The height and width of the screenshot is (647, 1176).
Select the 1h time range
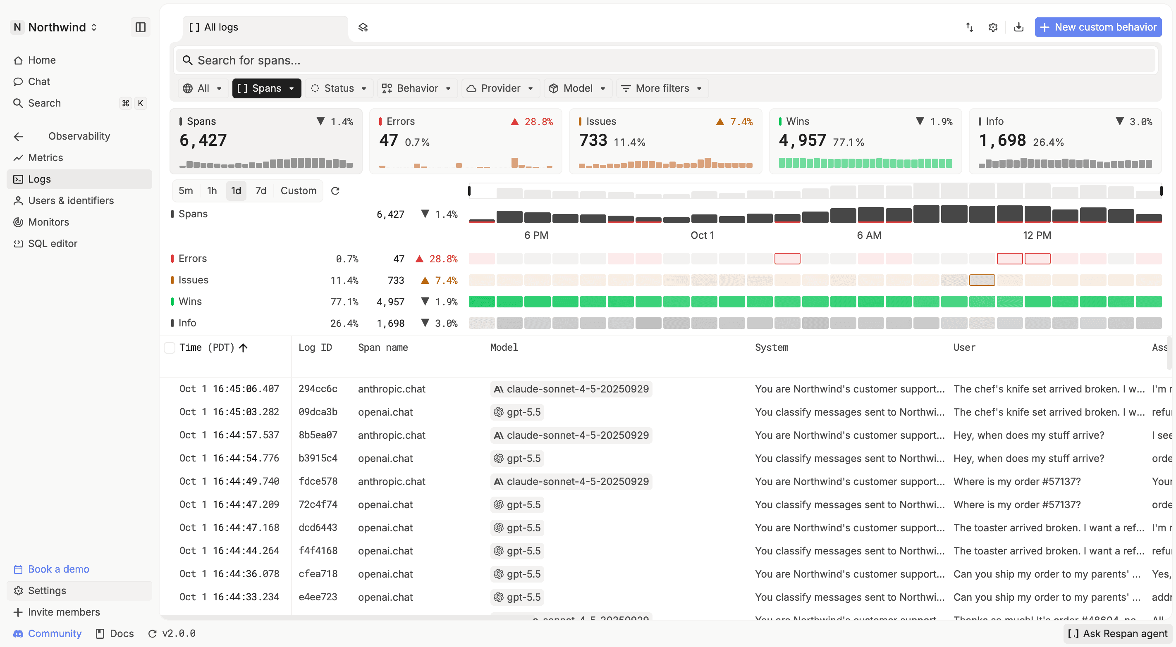point(212,191)
